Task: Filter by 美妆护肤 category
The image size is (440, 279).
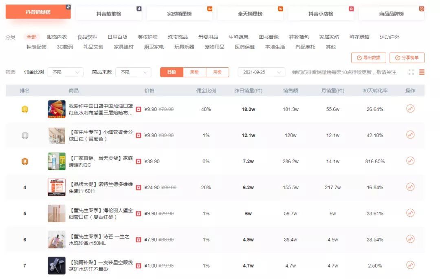Action: 147,37
